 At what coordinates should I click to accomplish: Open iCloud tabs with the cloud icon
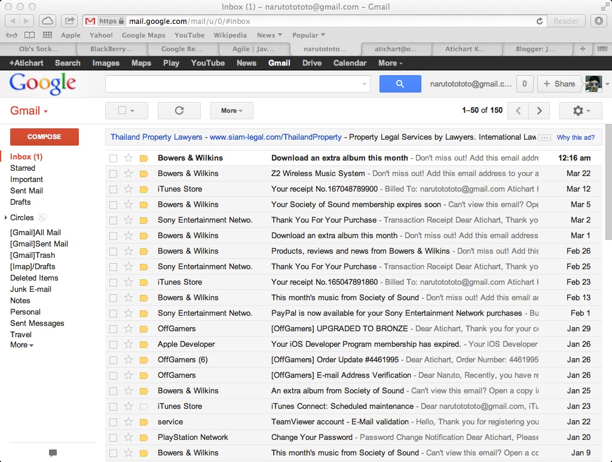[47, 20]
